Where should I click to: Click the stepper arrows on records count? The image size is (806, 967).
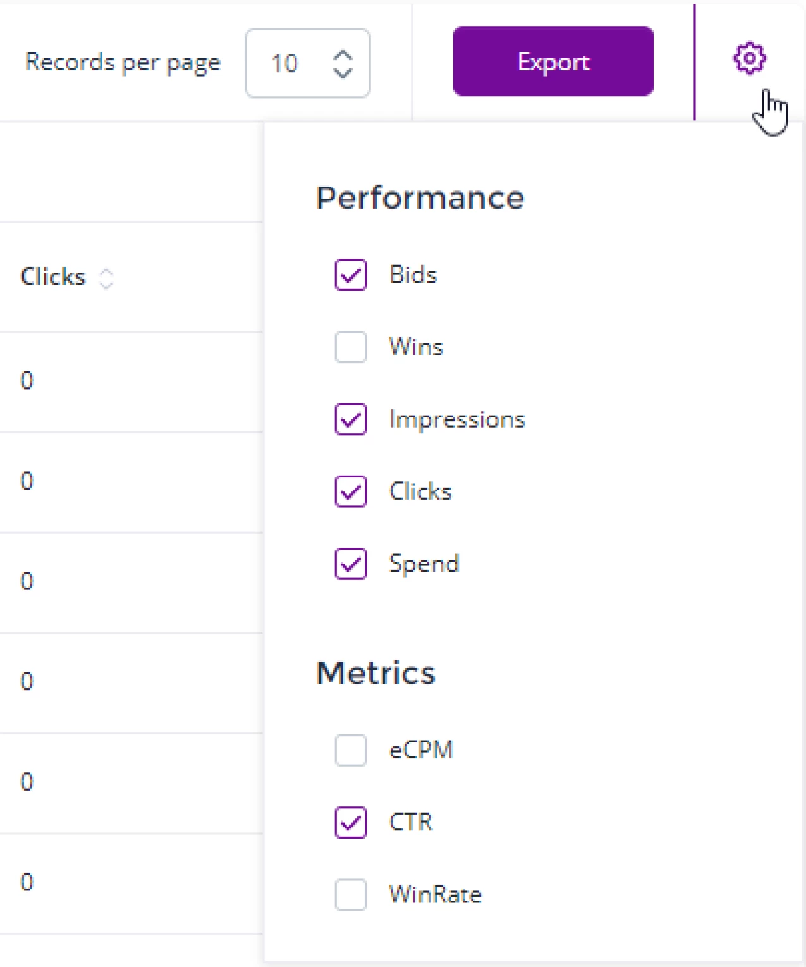(342, 63)
